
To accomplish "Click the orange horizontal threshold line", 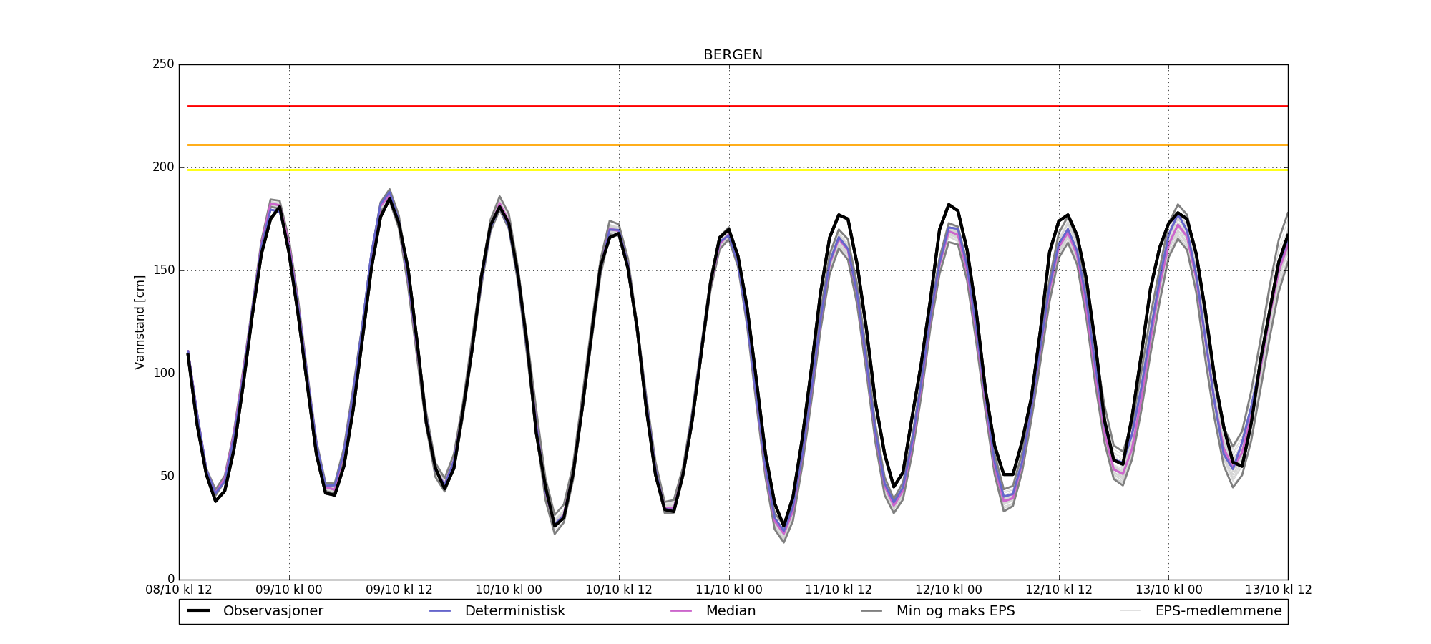I will [738, 145].
